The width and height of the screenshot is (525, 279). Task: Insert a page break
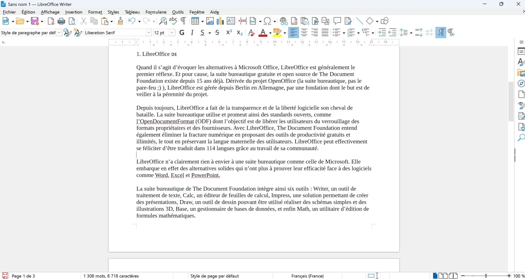(243, 21)
